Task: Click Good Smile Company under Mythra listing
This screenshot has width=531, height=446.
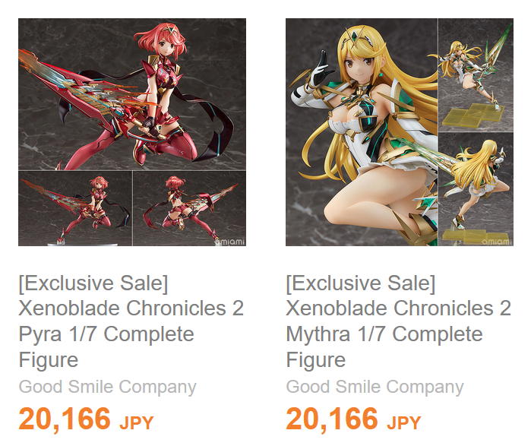Action: click(375, 387)
